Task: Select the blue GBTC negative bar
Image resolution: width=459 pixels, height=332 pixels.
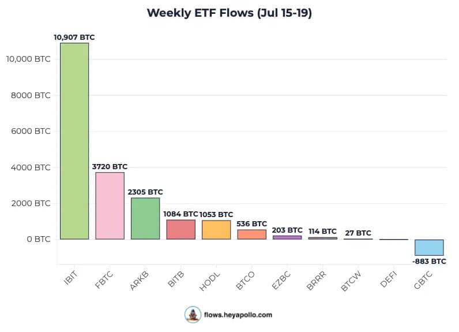Action: click(430, 247)
